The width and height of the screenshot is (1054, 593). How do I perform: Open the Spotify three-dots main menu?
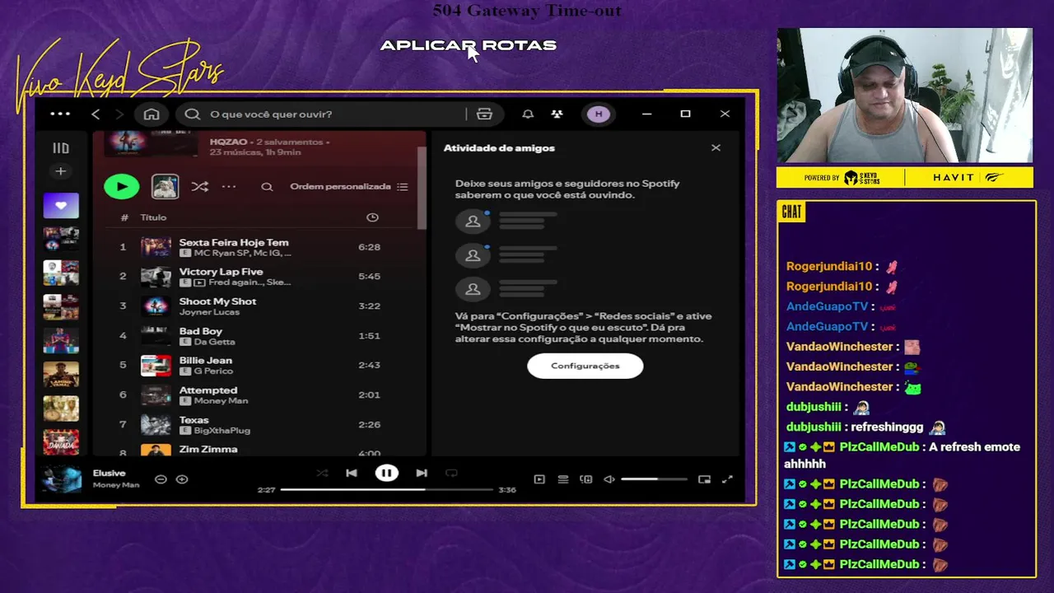point(60,114)
